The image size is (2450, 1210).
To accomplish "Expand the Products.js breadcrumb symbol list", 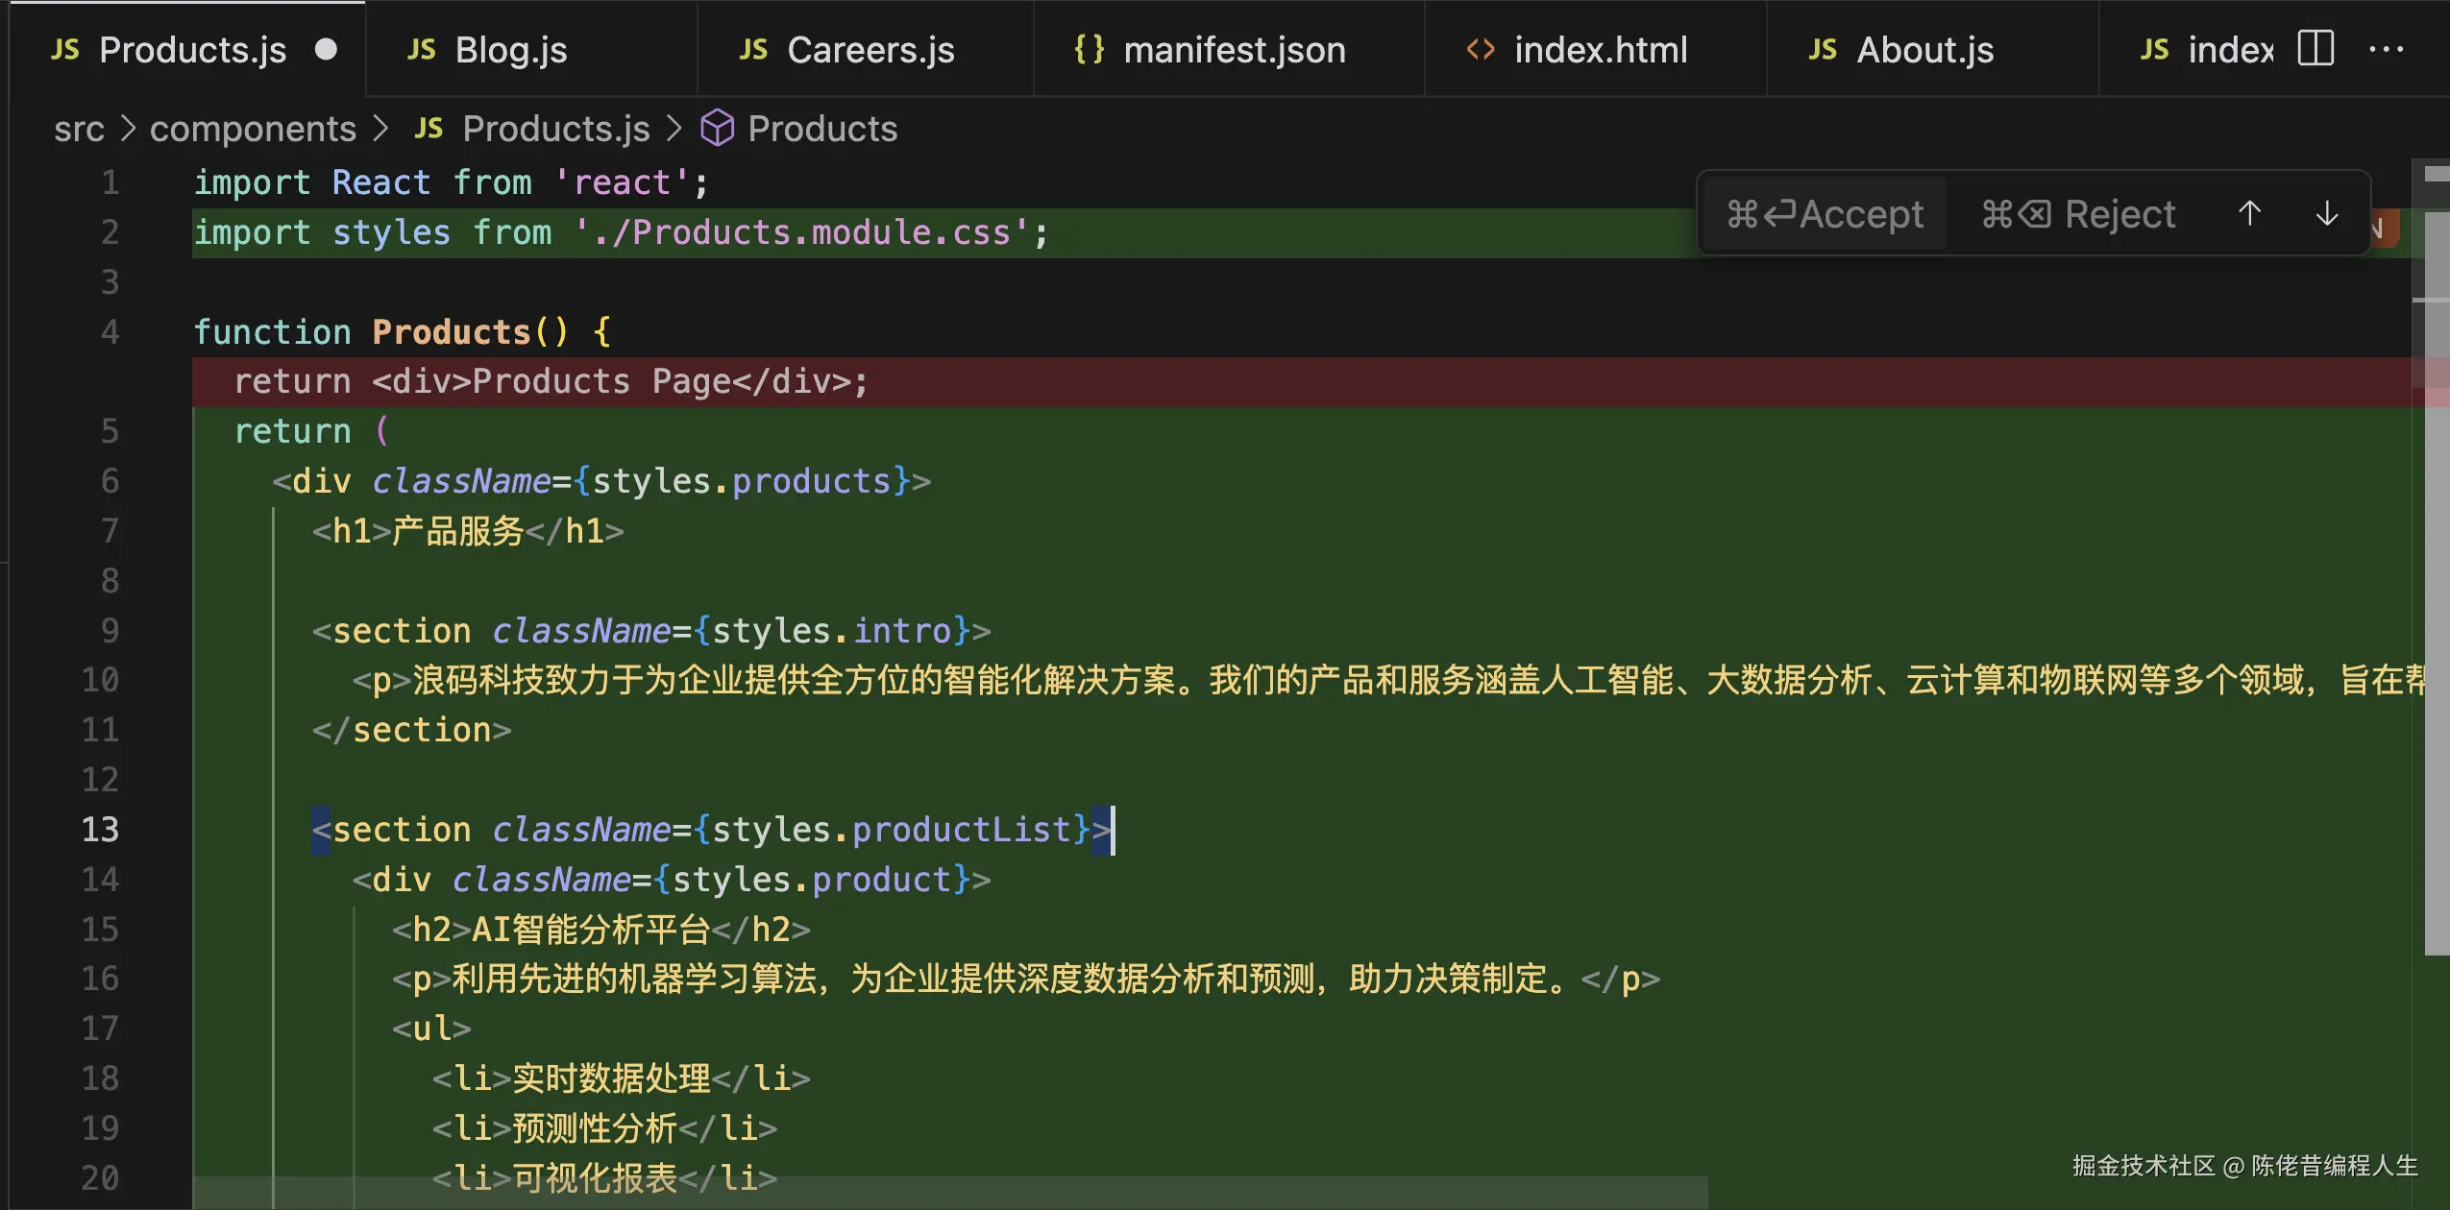I will pyautogui.click(x=554, y=128).
